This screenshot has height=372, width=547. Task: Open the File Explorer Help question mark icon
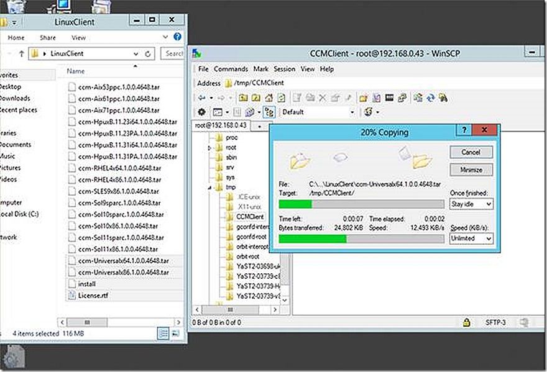click(177, 37)
